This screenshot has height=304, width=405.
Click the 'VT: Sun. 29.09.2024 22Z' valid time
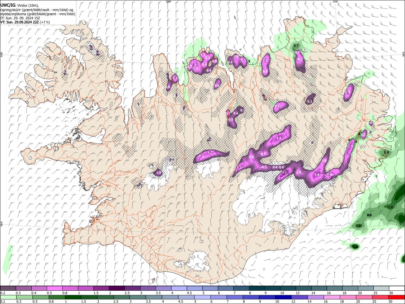(x=20, y=22)
